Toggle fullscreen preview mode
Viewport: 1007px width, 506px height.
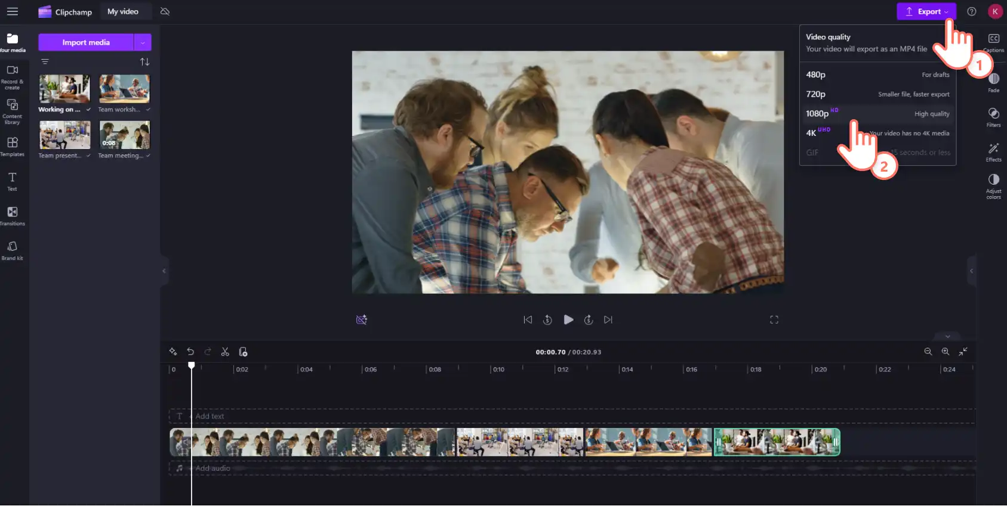tap(774, 320)
